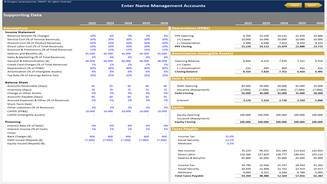Image resolution: width=327 pixels, height=184 pixels.
Task: Select Medicare rate 2,5%
Action: (230, 144)
